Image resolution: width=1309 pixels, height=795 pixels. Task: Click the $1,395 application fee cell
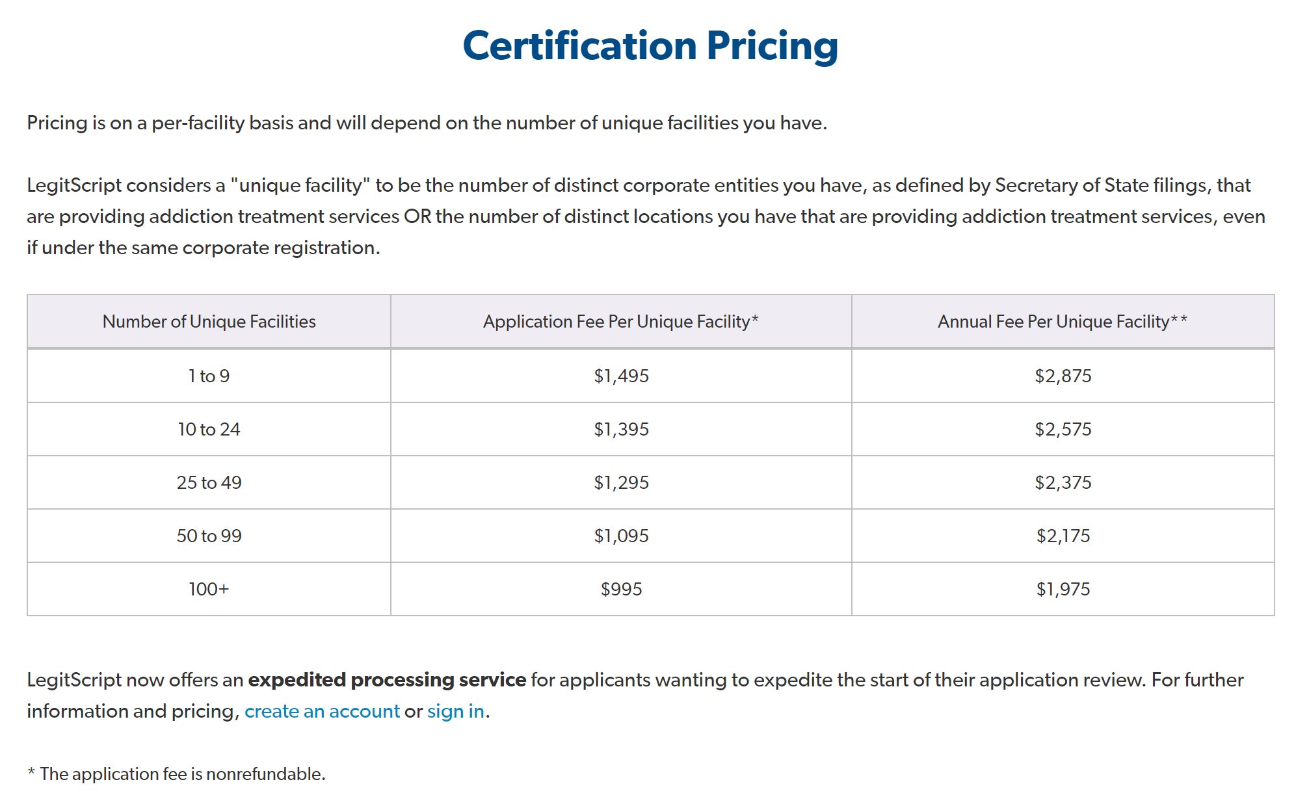[621, 429]
